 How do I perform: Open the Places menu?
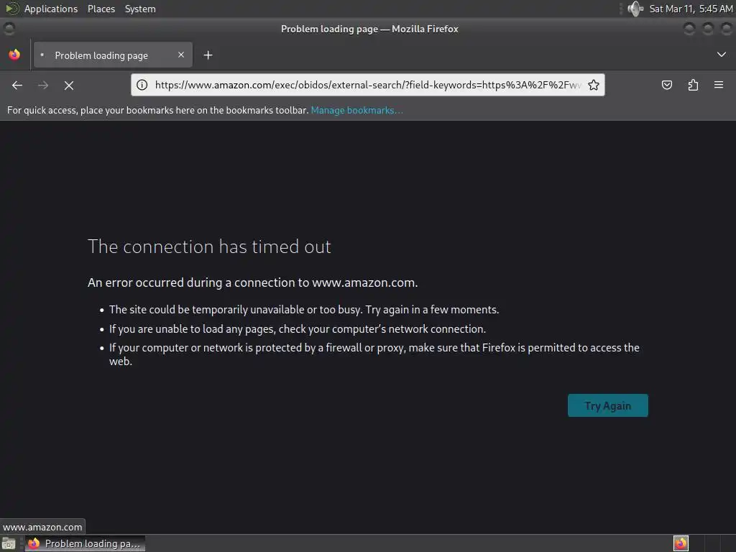(x=101, y=9)
